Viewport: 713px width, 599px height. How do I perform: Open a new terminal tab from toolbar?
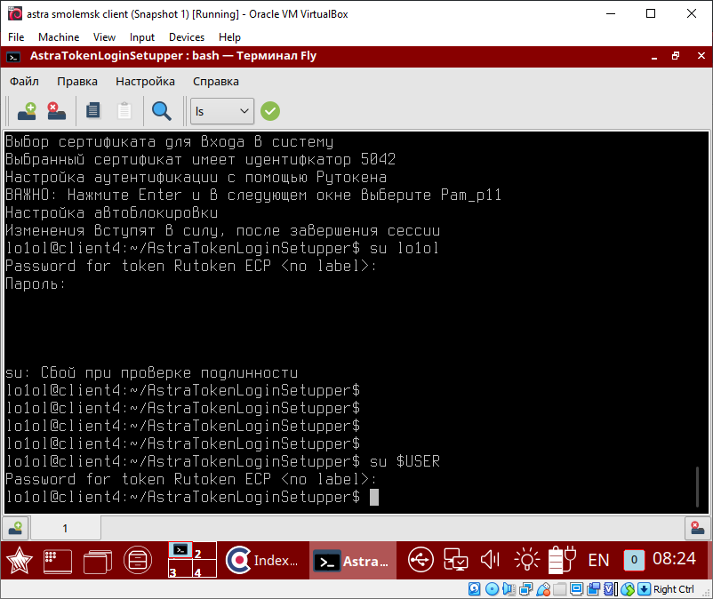coord(27,111)
